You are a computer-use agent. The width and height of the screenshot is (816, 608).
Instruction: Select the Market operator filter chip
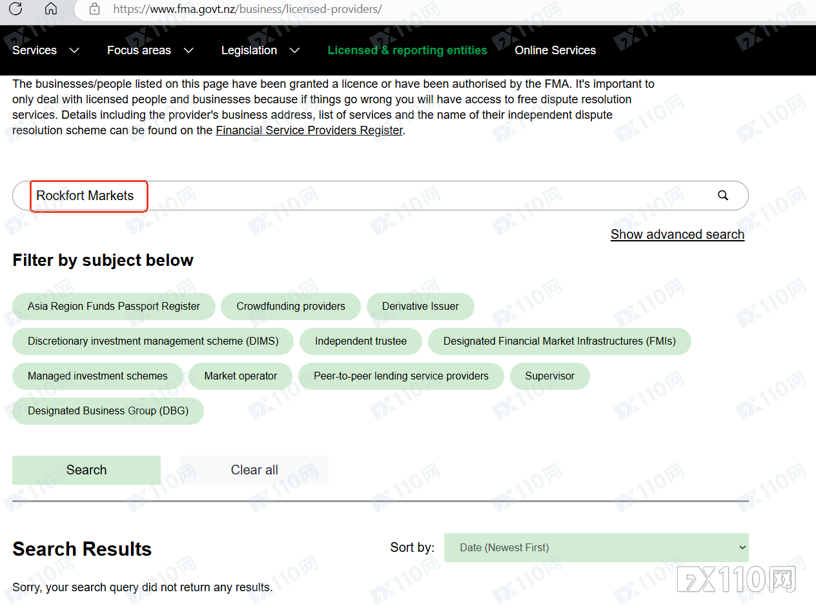(241, 376)
